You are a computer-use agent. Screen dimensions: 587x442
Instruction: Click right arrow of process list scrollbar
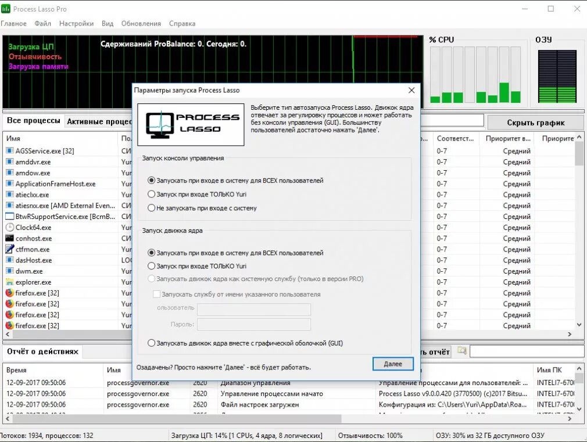click(x=570, y=334)
